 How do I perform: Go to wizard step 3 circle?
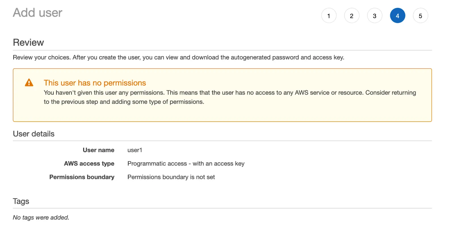coord(375,16)
